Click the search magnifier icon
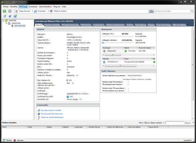This screenshot has height=143, width=196. 192,11
